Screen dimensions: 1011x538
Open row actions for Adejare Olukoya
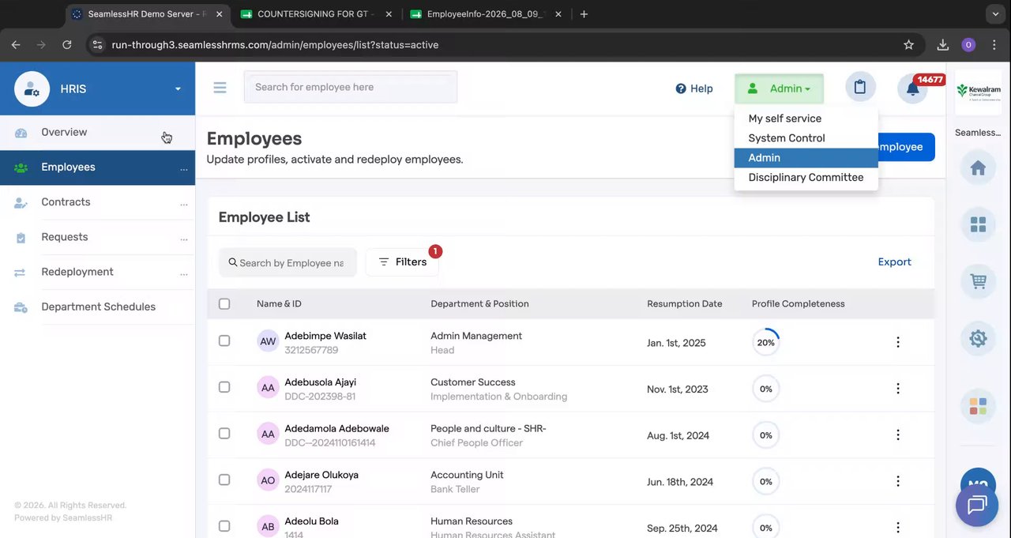pos(898,481)
